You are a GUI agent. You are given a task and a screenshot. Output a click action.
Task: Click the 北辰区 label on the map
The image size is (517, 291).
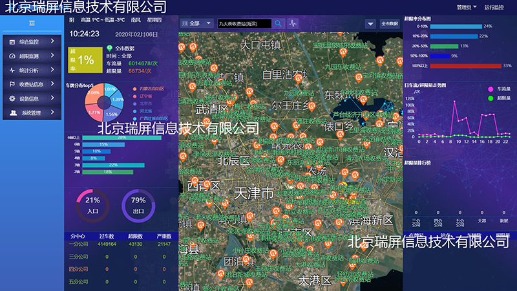point(233,161)
